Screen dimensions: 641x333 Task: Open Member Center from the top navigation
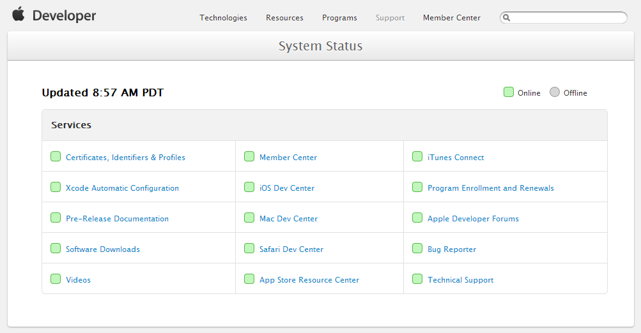click(x=451, y=18)
